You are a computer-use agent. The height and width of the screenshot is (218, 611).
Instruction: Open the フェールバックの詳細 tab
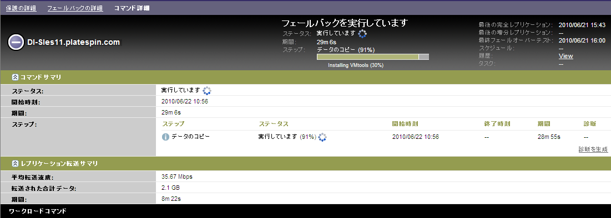(x=75, y=8)
